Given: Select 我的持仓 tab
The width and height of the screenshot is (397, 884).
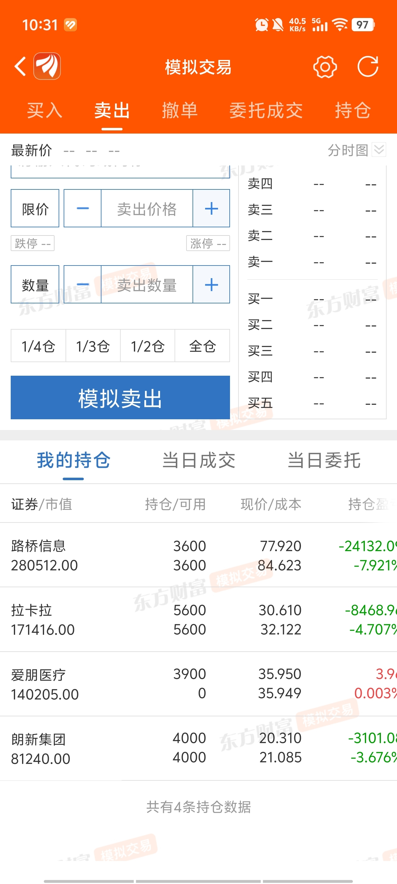Looking at the screenshot, I should pyautogui.click(x=73, y=460).
